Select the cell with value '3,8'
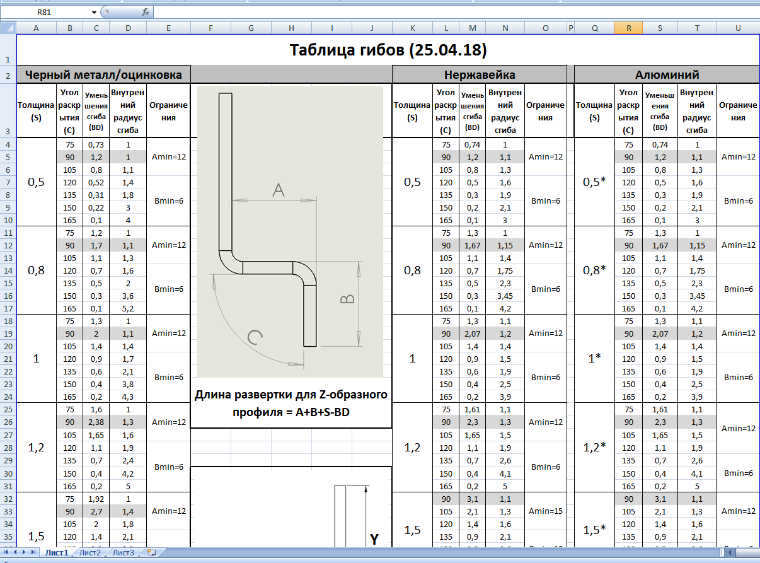The width and height of the screenshot is (760, 563). 128,384
